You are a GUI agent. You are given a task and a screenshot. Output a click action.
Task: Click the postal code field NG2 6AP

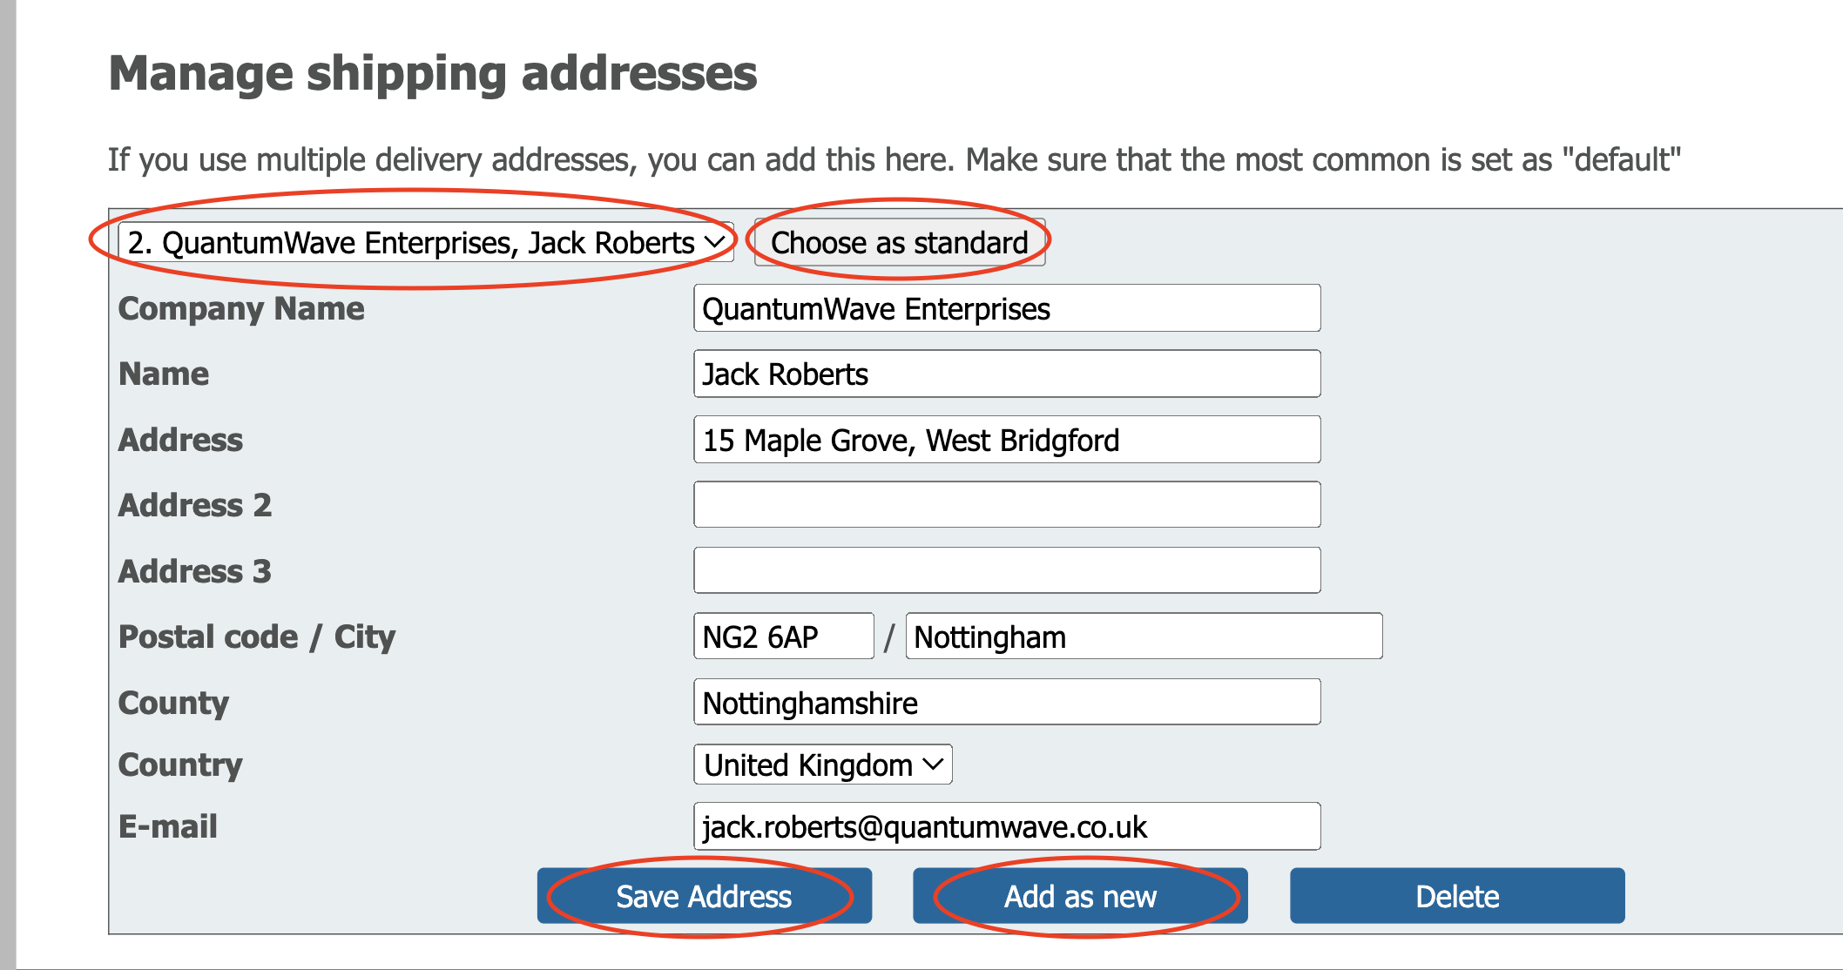(x=783, y=637)
